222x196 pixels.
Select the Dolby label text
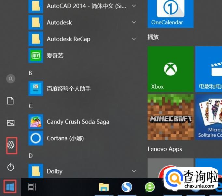54,172
